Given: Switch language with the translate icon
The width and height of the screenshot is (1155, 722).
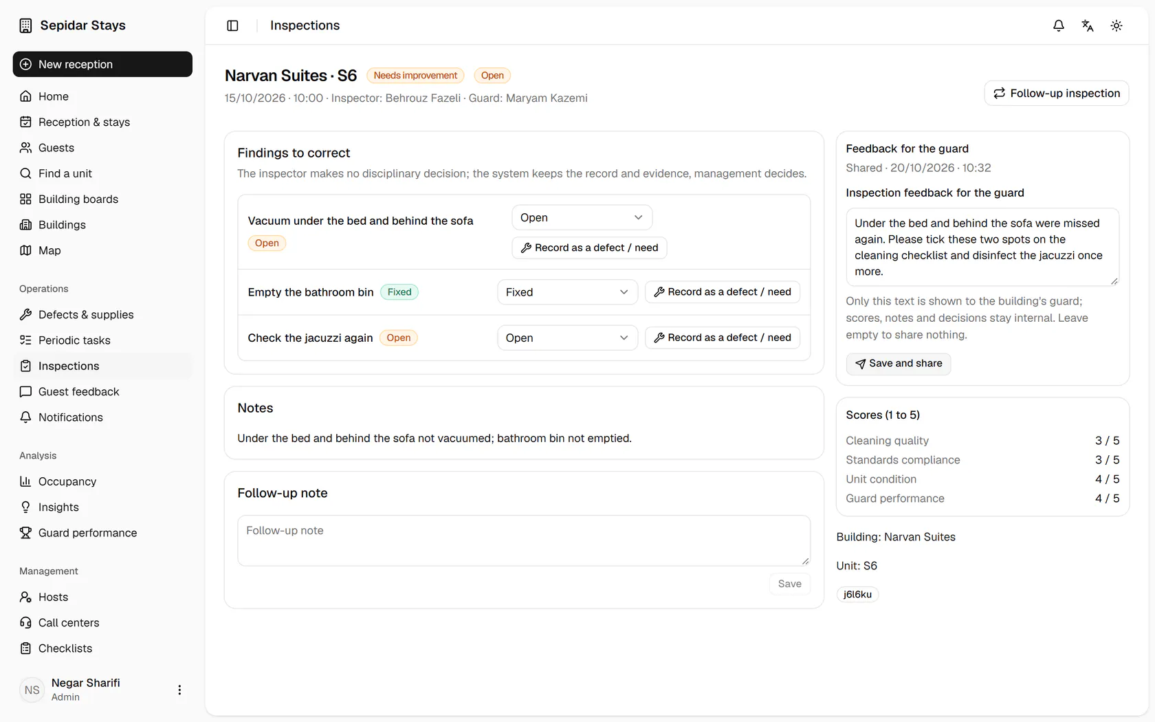Looking at the screenshot, I should tap(1088, 25).
